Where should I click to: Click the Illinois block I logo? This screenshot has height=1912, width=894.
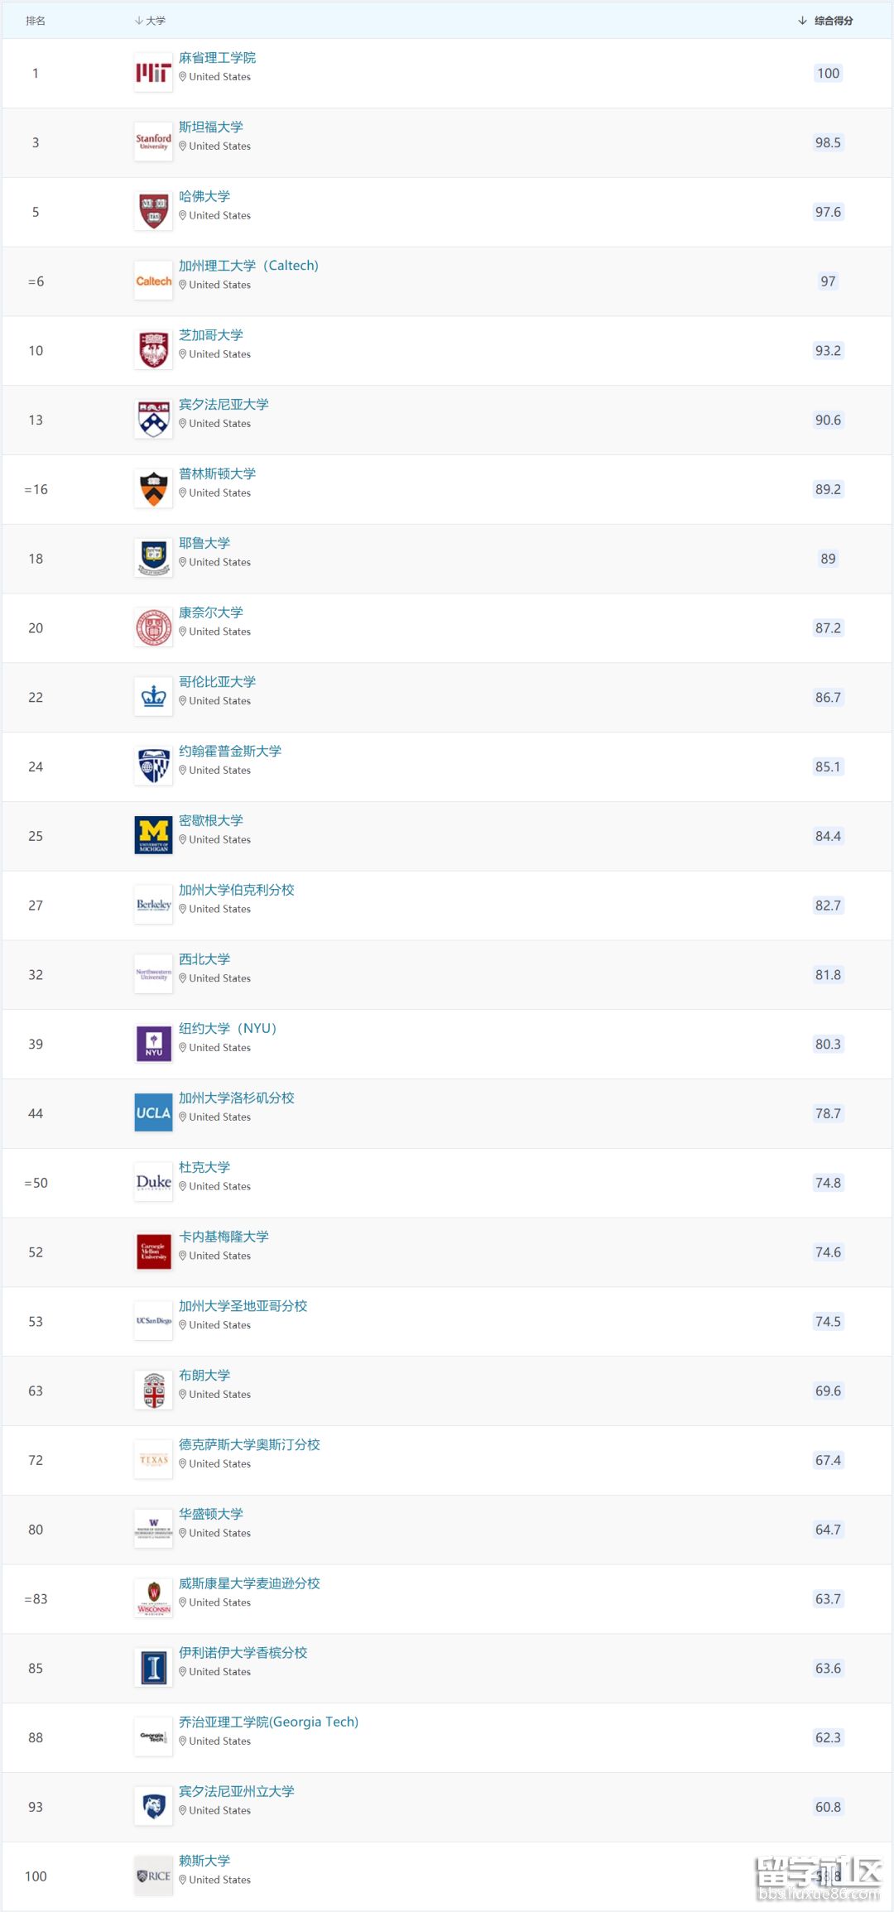tap(153, 1669)
